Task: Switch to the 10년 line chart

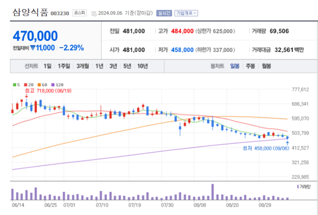Action: click(143, 66)
